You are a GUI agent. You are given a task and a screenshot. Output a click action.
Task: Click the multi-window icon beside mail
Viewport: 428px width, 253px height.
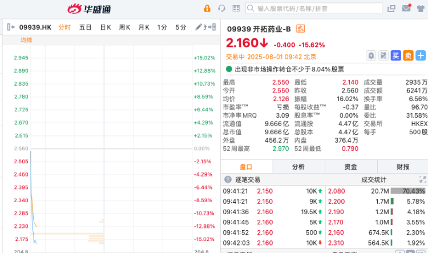[x=391, y=9]
